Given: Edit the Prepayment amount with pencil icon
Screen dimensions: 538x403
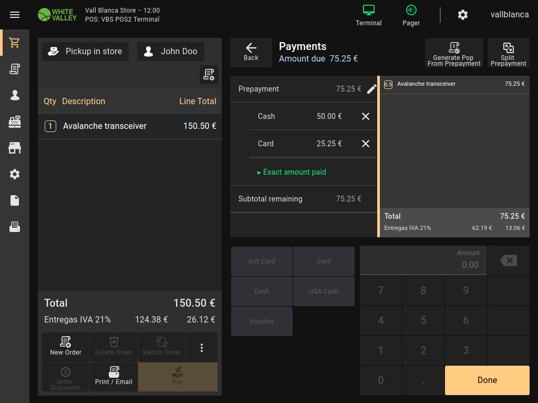Looking at the screenshot, I should [x=371, y=89].
